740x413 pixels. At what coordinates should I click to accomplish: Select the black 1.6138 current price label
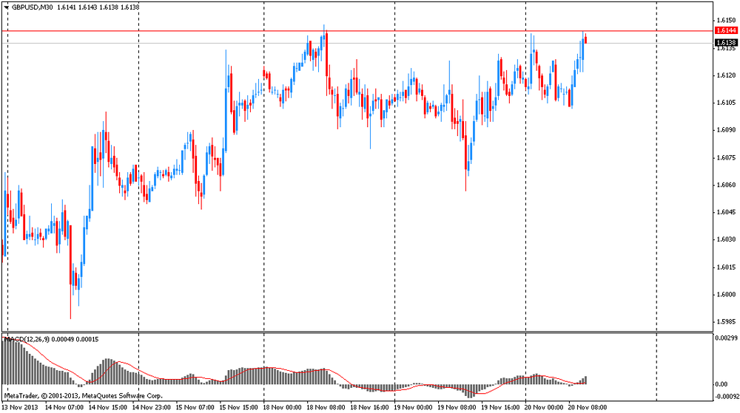(725, 43)
